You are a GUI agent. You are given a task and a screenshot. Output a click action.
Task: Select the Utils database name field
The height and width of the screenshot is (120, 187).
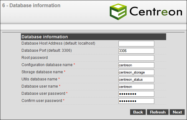point(136,79)
